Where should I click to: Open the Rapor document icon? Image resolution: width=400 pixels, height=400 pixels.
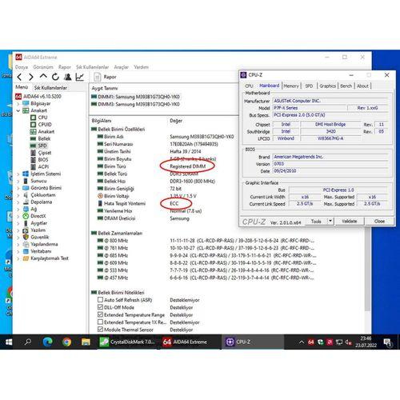(x=98, y=77)
